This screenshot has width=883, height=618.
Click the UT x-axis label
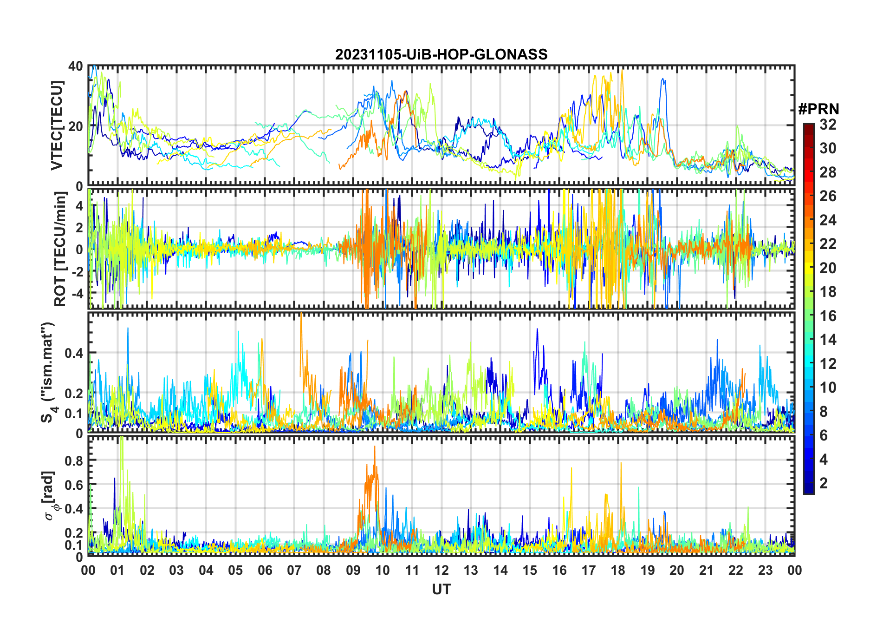point(441,589)
